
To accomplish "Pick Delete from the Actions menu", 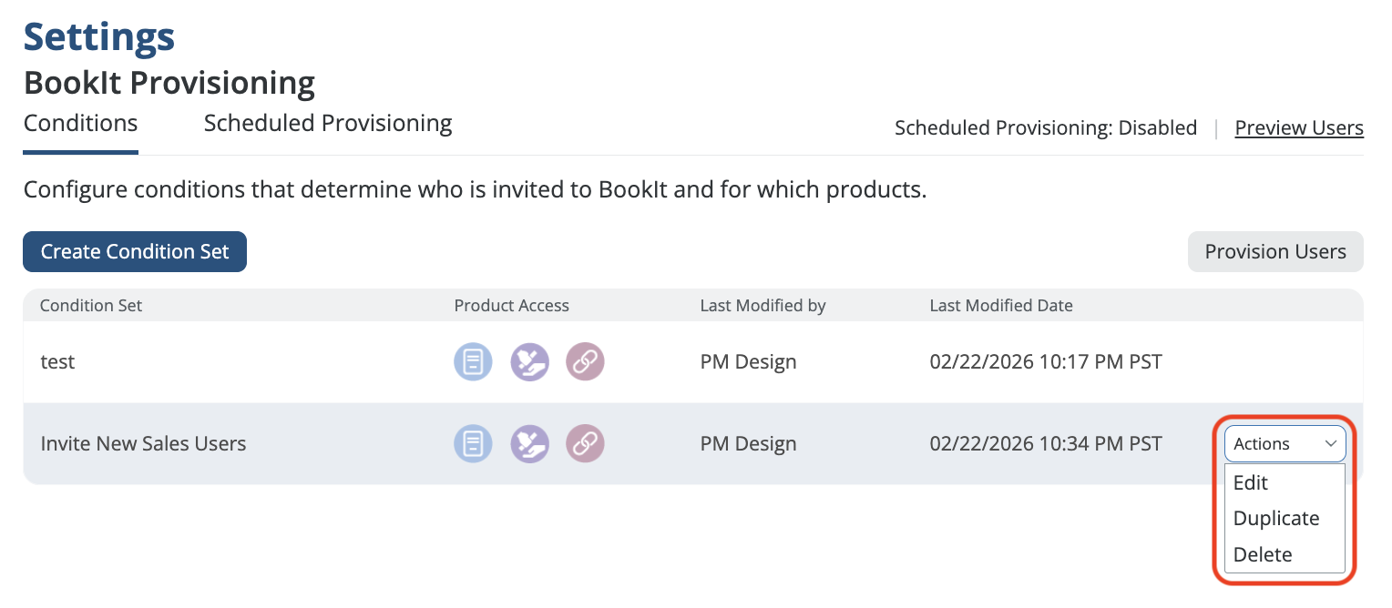I will (x=1263, y=554).
